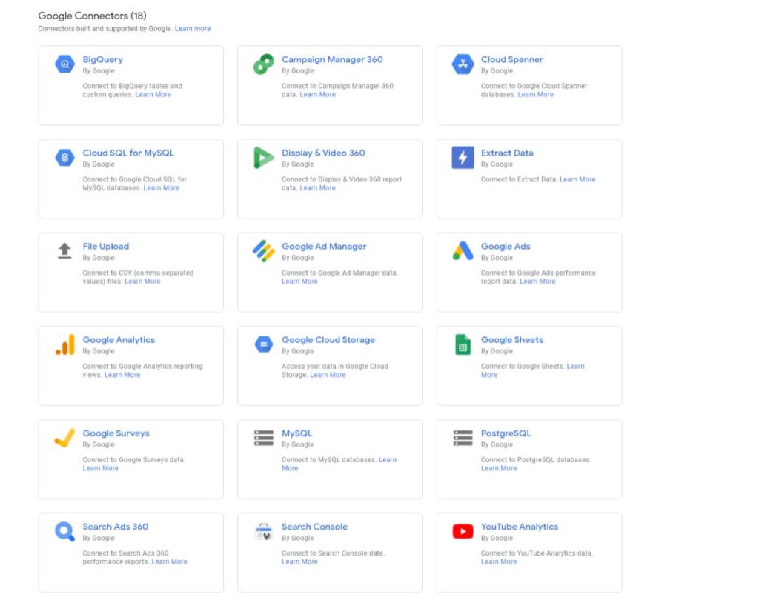Click the Search Ads 360 magnifier icon

coord(65,531)
